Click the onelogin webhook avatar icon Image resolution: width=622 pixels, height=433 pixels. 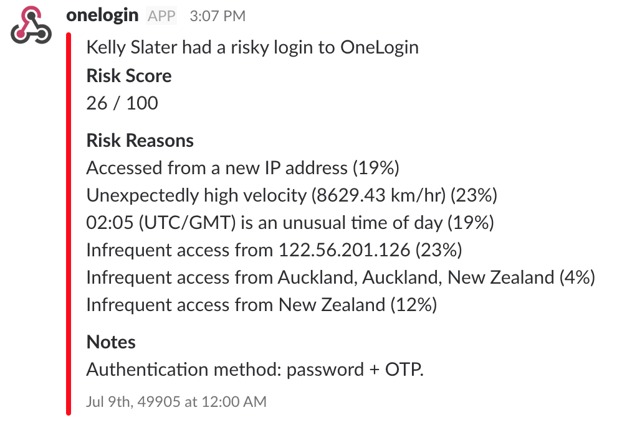(x=31, y=24)
